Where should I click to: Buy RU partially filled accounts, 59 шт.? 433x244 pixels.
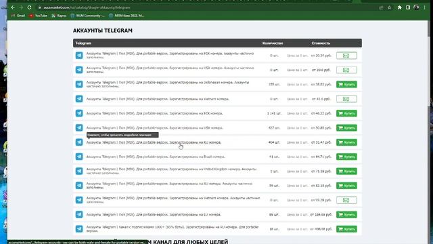(x=346, y=186)
